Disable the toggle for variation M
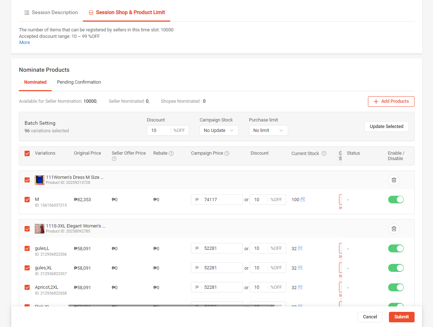 point(396,199)
